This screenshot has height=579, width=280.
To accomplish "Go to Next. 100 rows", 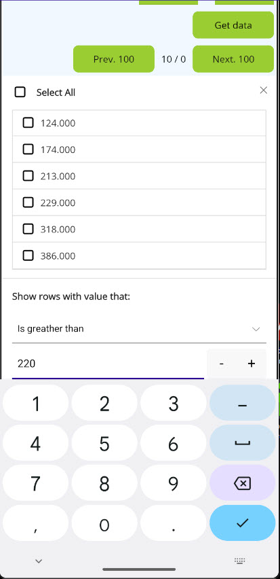I will click(x=233, y=59).
